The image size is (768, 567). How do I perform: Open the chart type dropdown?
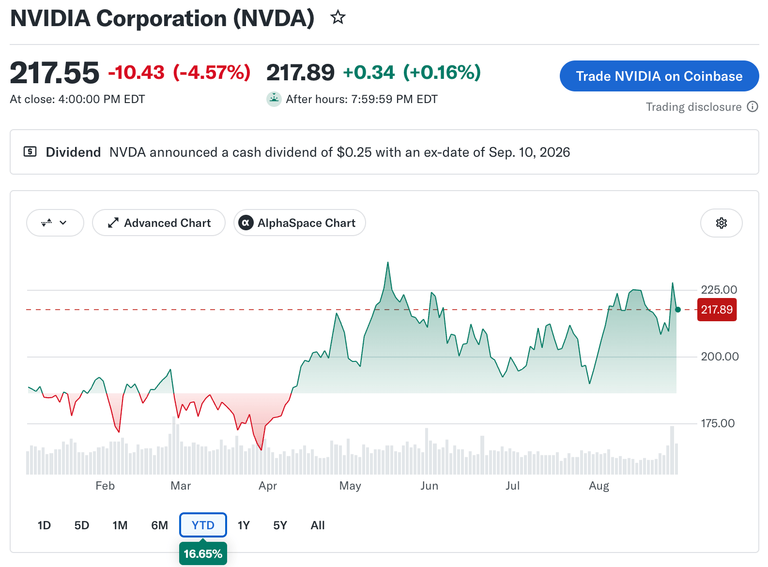coord(55,223)
